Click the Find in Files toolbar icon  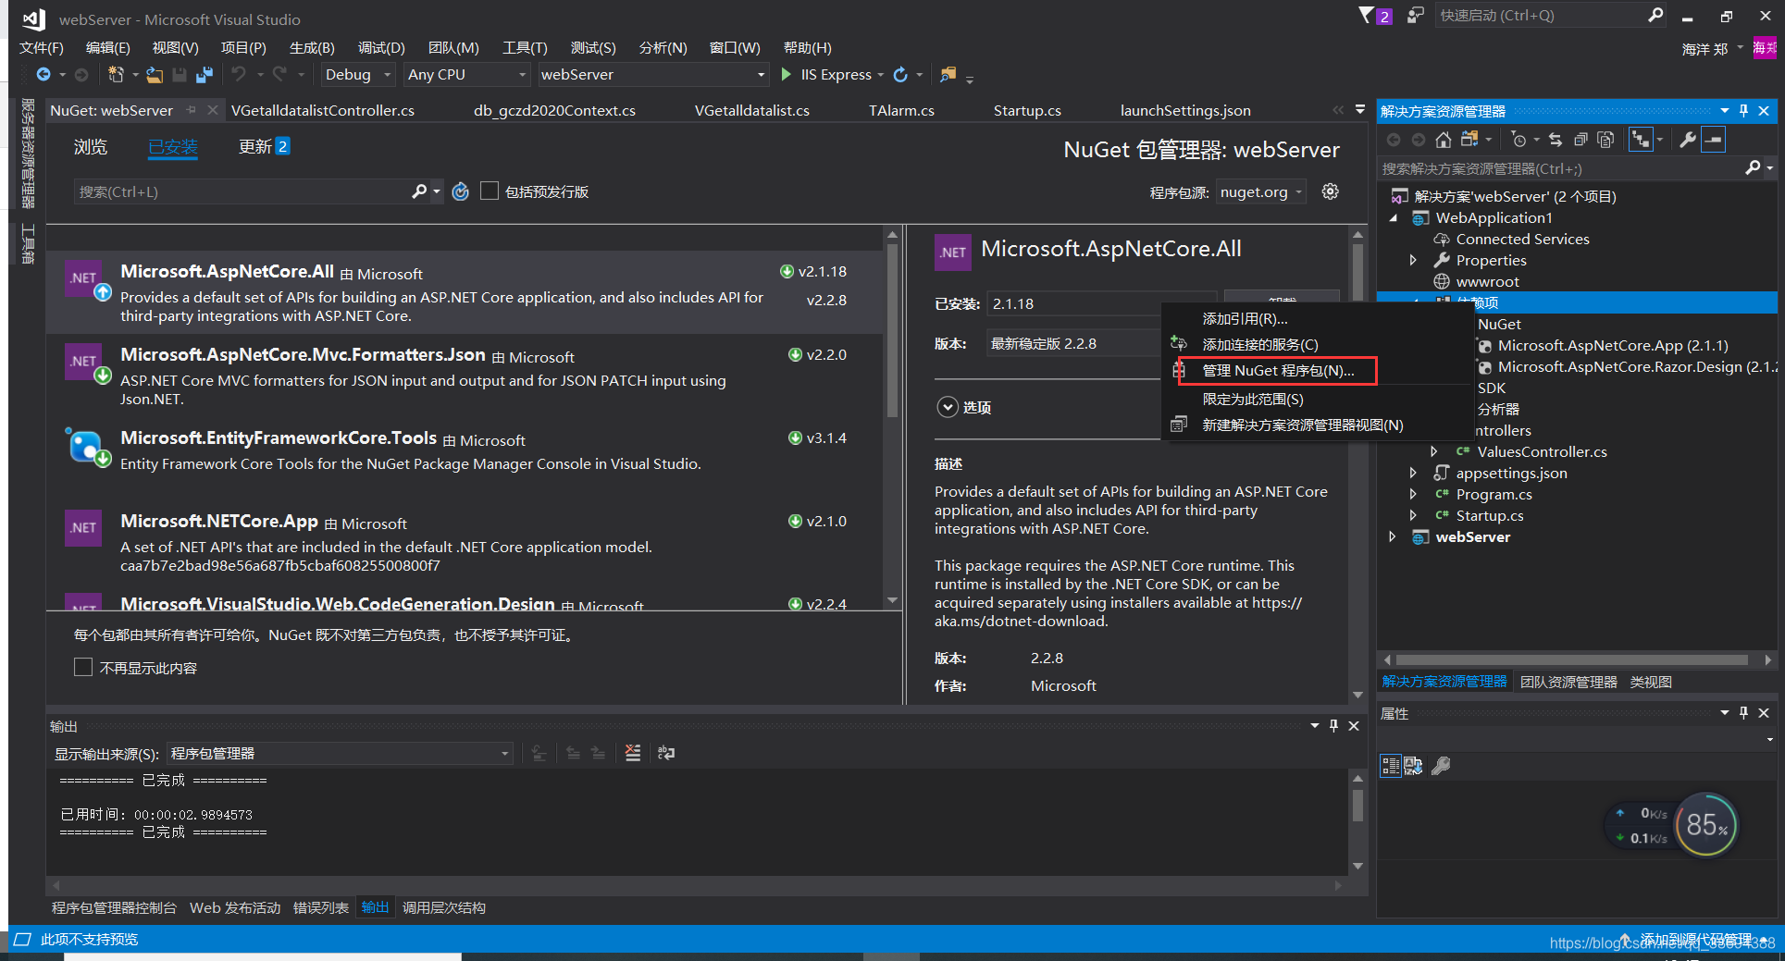pos(948,74)
